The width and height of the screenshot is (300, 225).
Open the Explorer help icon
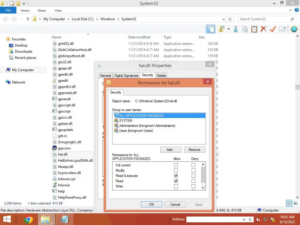(x=296, y=10)
